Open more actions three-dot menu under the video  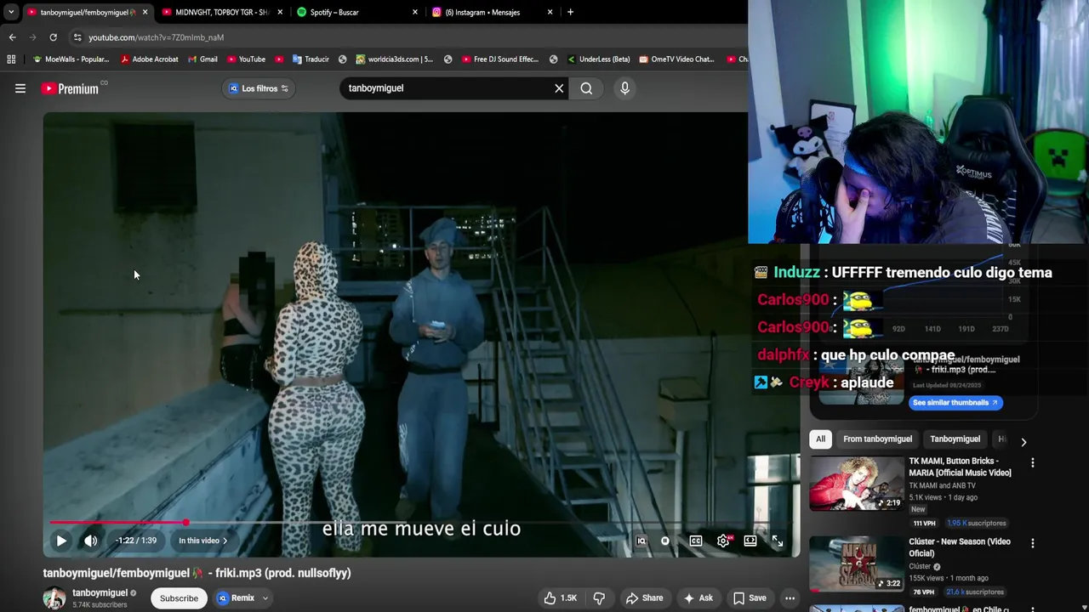[x=790, y=598]
